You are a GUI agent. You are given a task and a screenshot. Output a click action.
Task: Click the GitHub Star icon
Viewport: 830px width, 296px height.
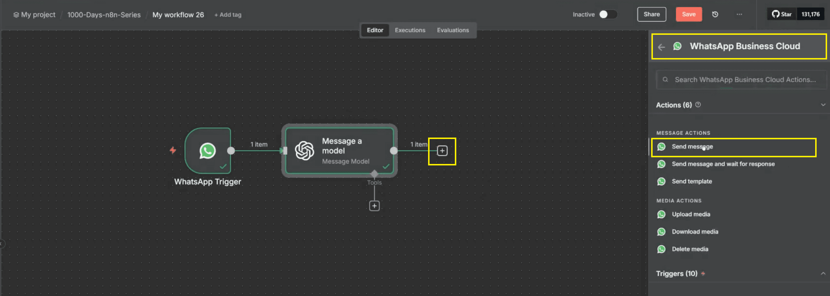(x=781, y=14)
